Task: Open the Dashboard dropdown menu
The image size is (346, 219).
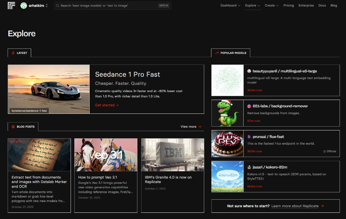Action: 230,6
